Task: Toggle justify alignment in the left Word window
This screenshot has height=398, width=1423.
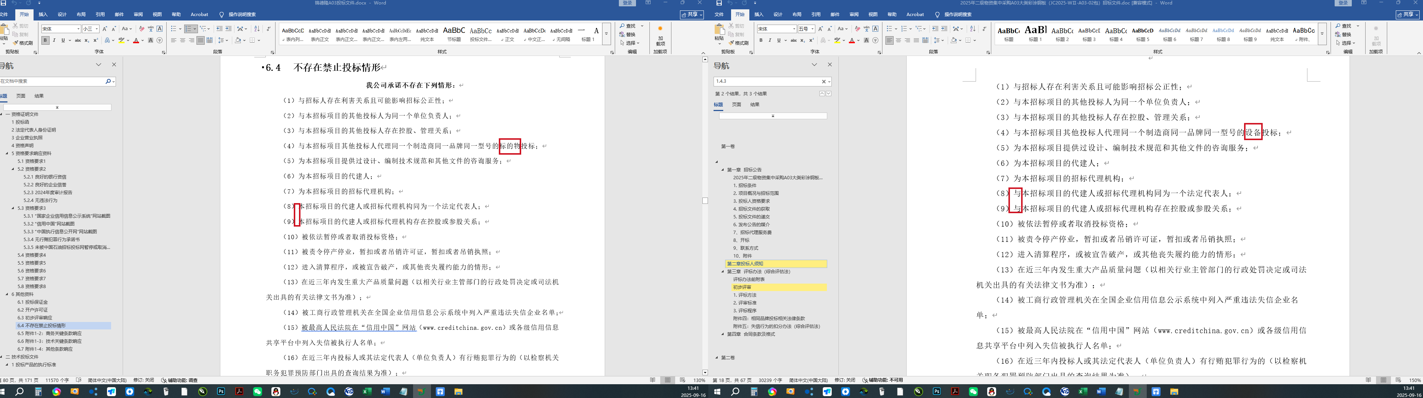Action: (x=201, y=40)
